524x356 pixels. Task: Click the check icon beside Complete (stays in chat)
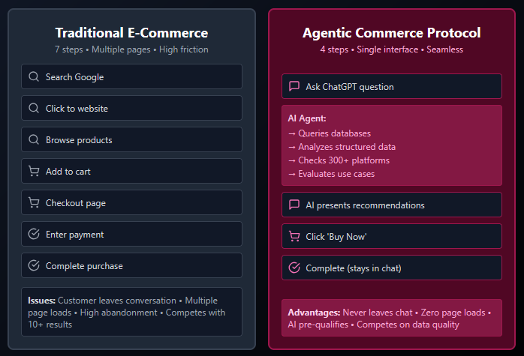(x=294, y=268)
